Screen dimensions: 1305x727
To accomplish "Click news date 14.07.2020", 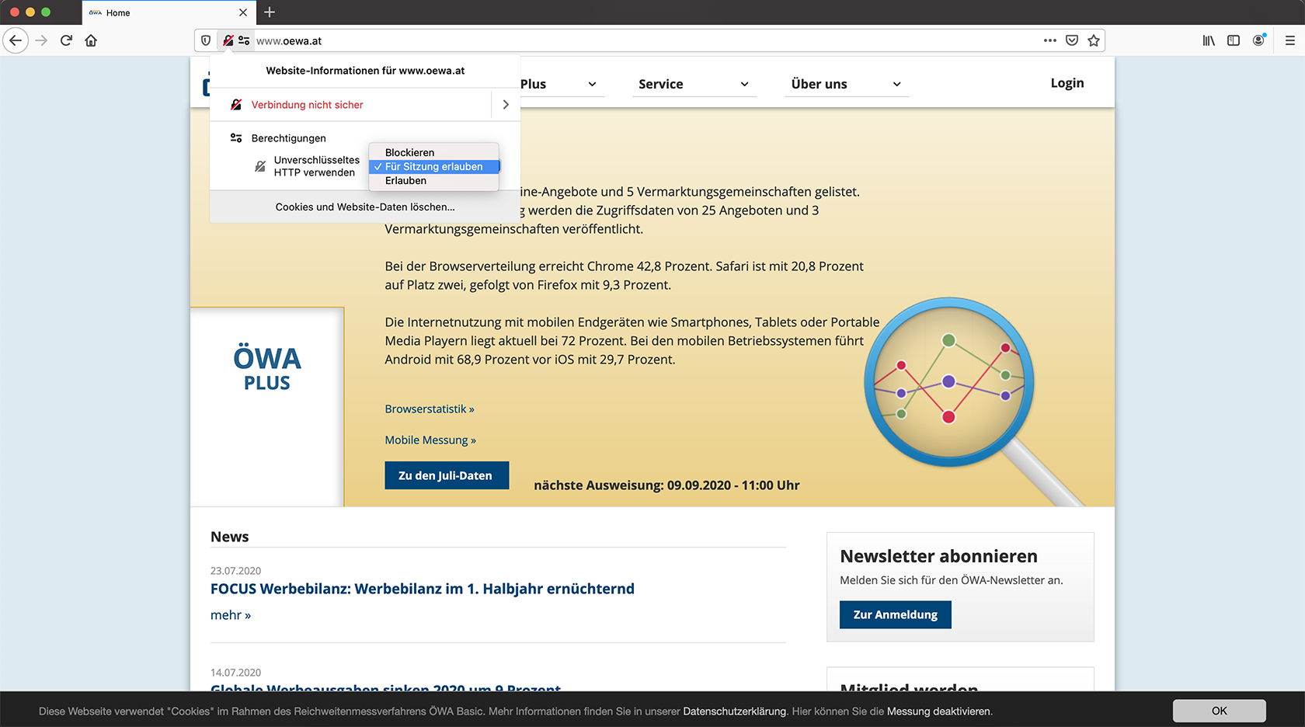I will [235, 673].
